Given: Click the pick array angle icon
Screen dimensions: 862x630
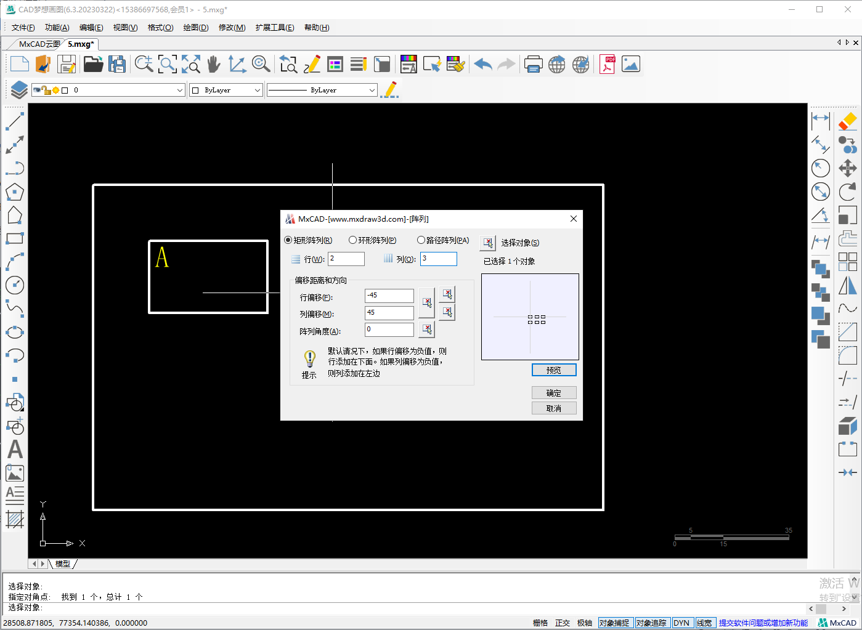Looking at the screenshot, I should coord(426,329).
